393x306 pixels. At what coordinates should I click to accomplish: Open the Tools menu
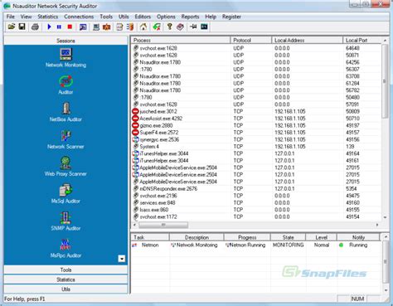[106, 17]
